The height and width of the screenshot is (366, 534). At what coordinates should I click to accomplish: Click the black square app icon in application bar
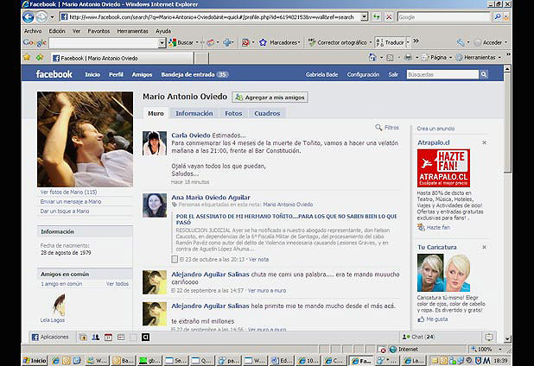click(145, 338)
